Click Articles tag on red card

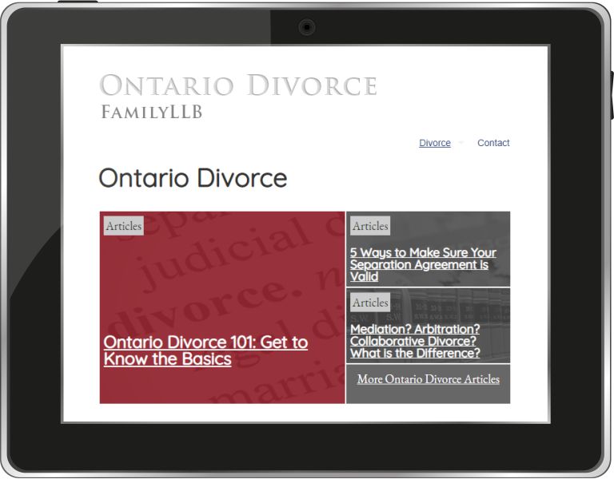[124, 226]
